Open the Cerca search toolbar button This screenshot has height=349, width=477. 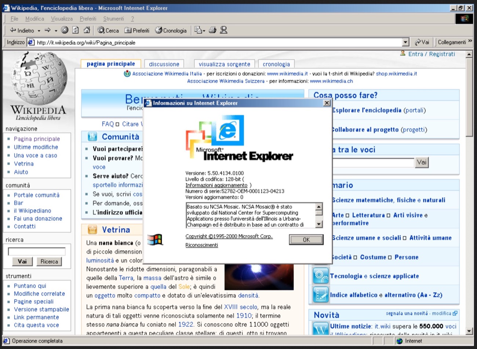(x=108, y=30)
